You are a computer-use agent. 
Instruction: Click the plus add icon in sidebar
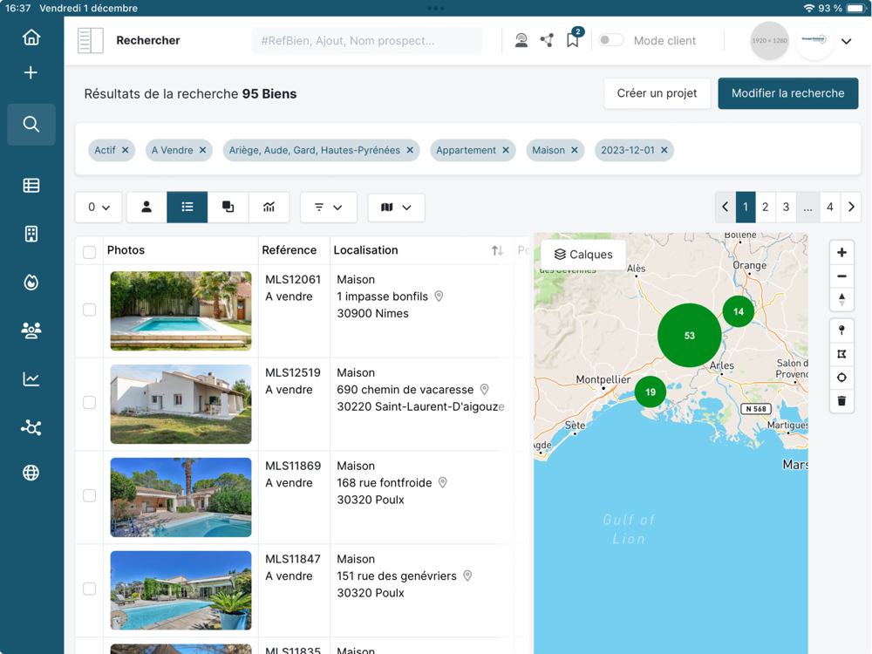tap(31, 73)
